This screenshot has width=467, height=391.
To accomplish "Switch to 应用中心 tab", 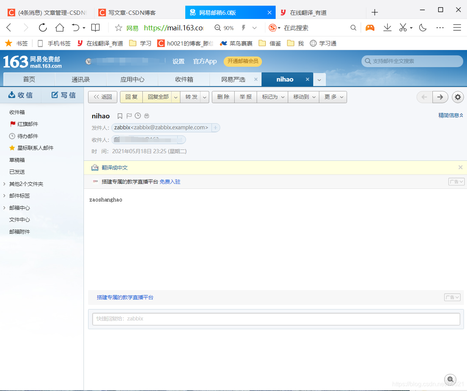I will [133, 79].
